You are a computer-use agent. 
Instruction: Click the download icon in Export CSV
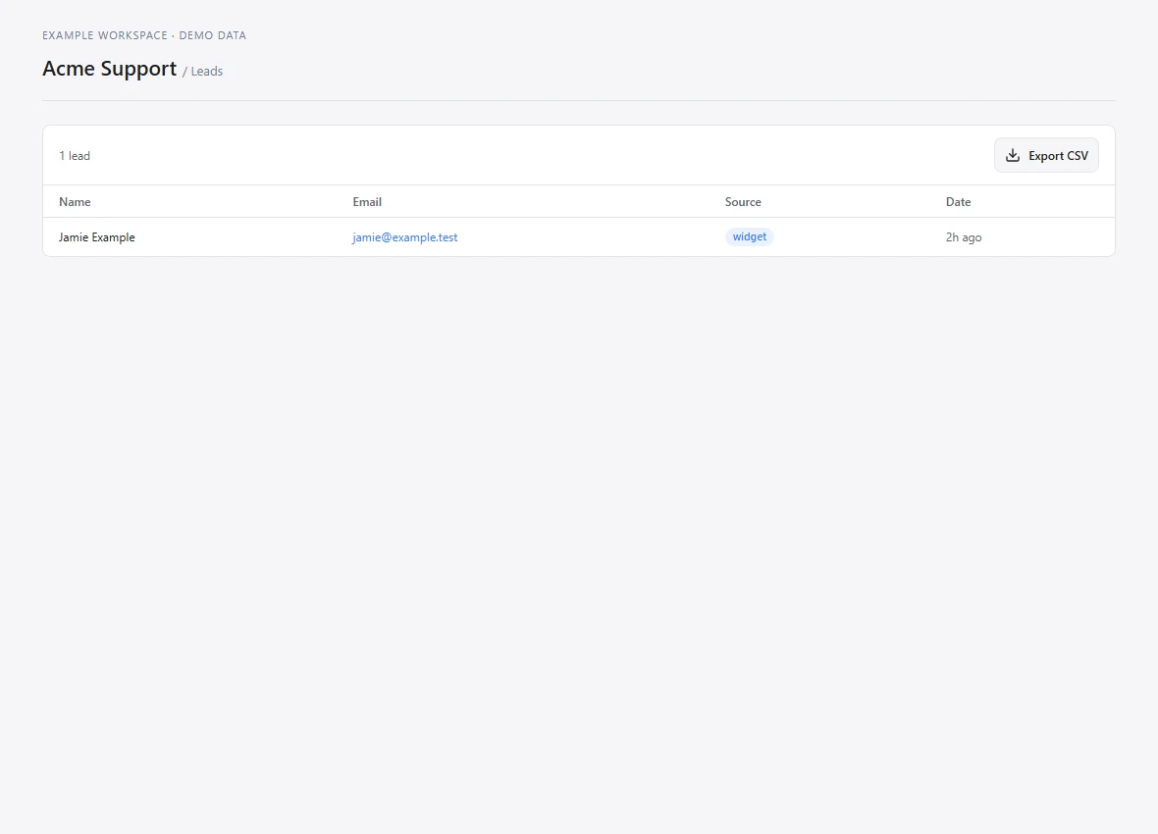(1013, 155)
